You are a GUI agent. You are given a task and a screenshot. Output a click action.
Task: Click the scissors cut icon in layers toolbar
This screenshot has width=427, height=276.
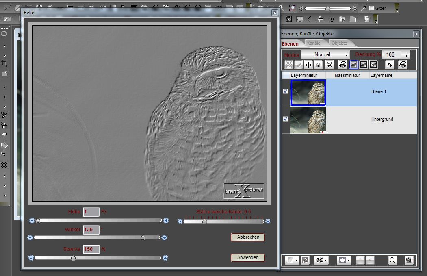(x=329, y=65)
